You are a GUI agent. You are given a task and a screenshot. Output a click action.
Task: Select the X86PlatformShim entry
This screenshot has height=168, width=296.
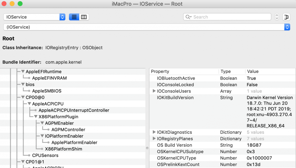[x=63, y=149]
